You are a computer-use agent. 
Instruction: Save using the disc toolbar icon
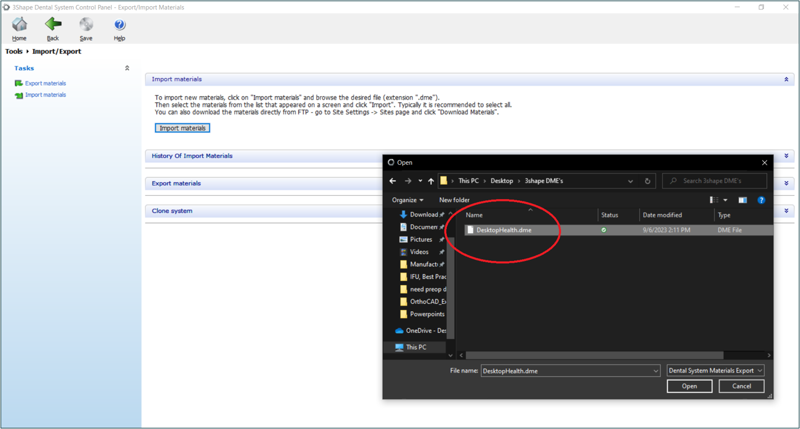[86, 29]
